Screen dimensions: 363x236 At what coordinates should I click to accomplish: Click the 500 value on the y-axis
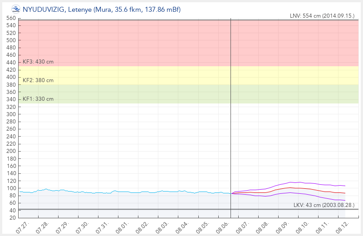click(11, 40)
